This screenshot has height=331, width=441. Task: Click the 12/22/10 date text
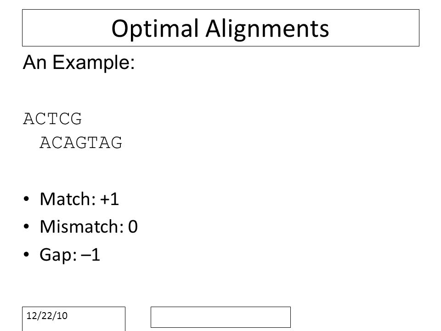tap(47, 316)
